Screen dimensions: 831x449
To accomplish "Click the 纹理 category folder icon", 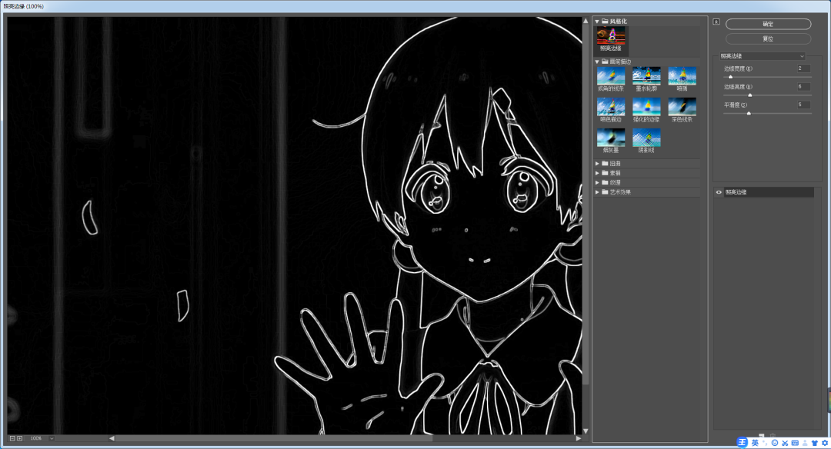I will coord(605,183).
